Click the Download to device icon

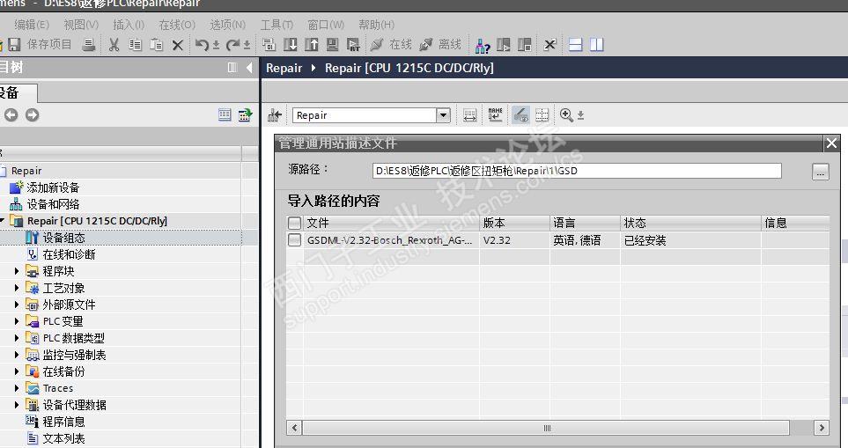[291, 45]
